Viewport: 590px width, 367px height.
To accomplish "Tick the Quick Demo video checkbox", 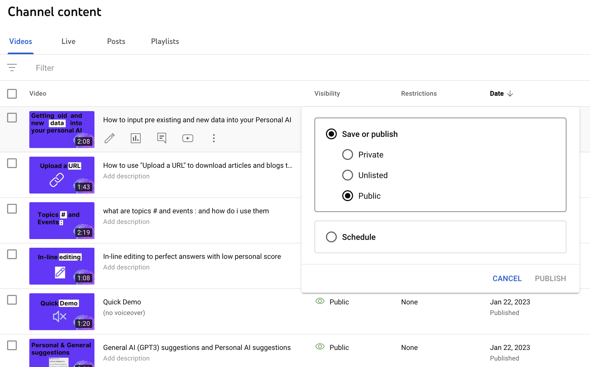I will (x=12, y=300).
